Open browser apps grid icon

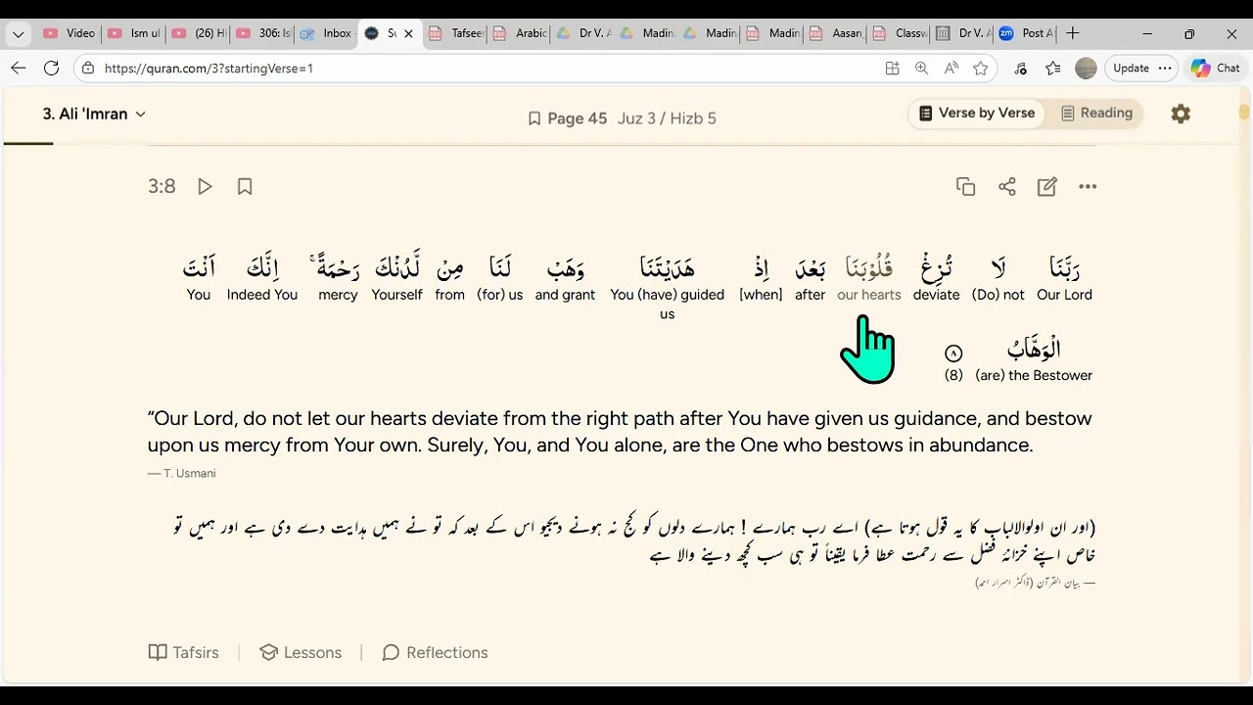click(892, 69)
